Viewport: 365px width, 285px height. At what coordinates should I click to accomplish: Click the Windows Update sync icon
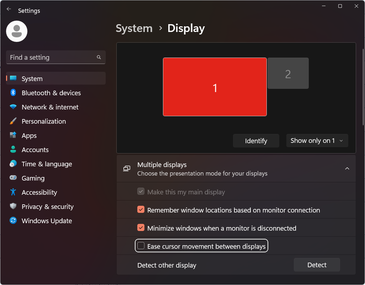tap(13, 221)
